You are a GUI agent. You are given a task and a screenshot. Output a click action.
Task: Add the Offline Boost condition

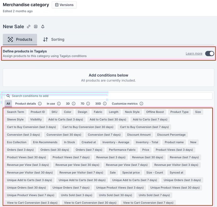tap(155, 112)
